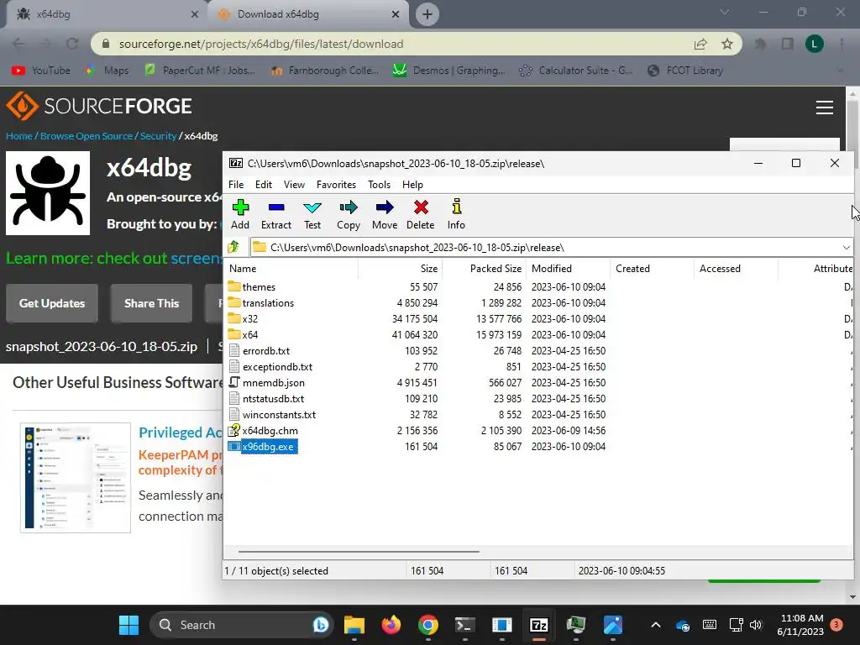Click the Chrome back arrow
Screen dimensions: 860x645
pos(18,44)
